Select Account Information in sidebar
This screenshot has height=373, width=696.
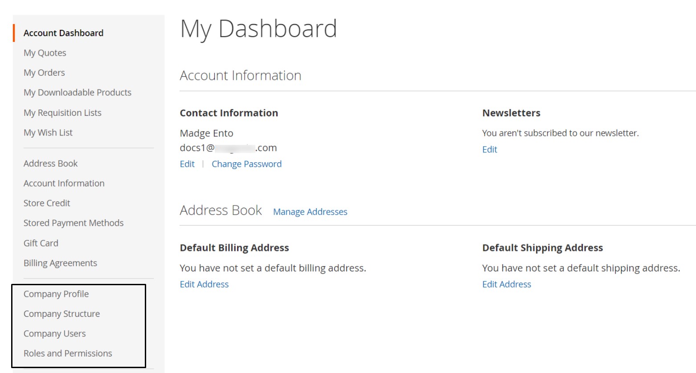coord(64,183)
